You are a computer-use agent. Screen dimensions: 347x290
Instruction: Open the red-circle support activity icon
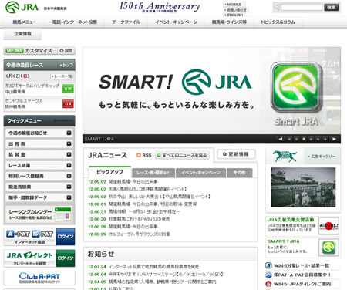point(328,226)
